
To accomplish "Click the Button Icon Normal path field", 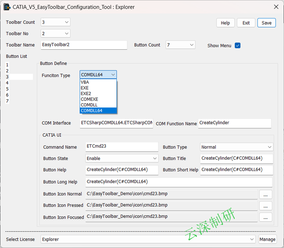I will 171,194.
